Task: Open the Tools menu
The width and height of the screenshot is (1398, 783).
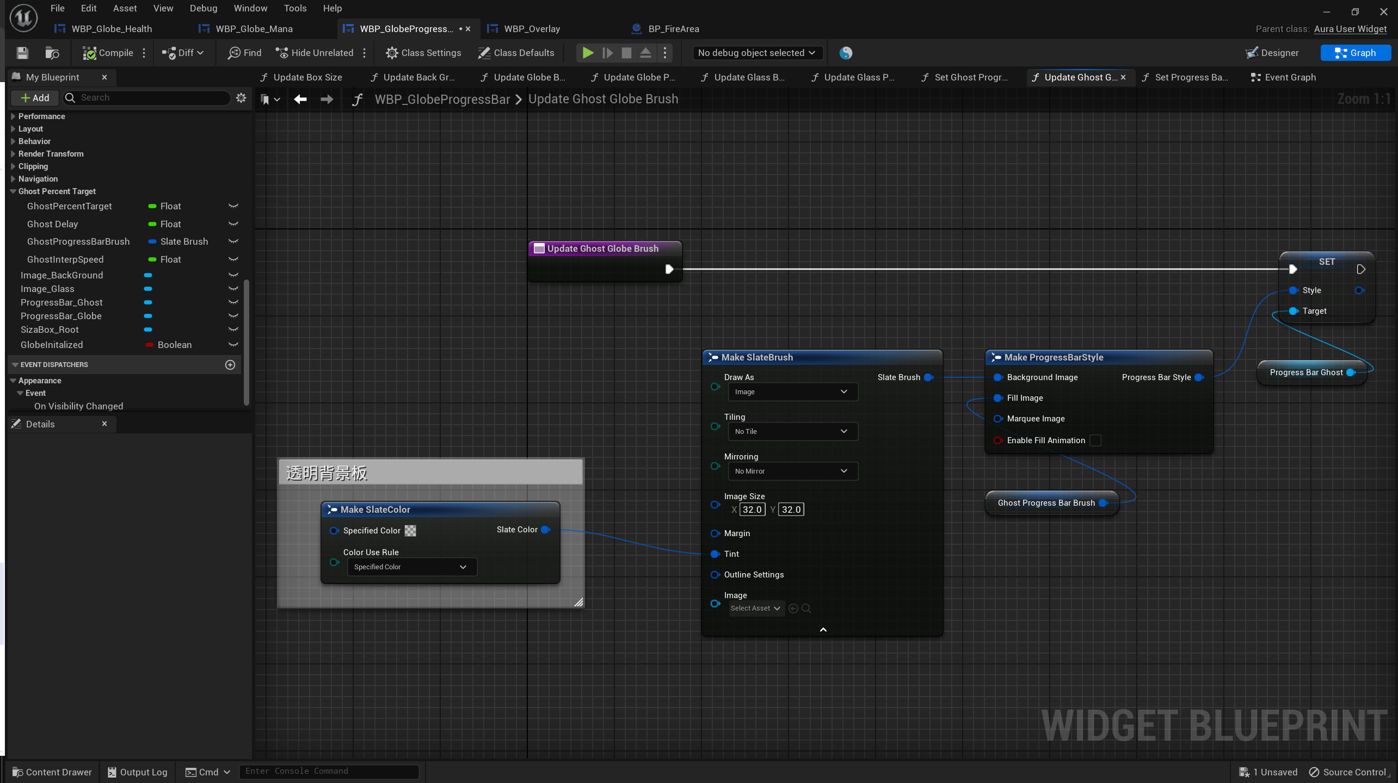Action: [295, 8]
